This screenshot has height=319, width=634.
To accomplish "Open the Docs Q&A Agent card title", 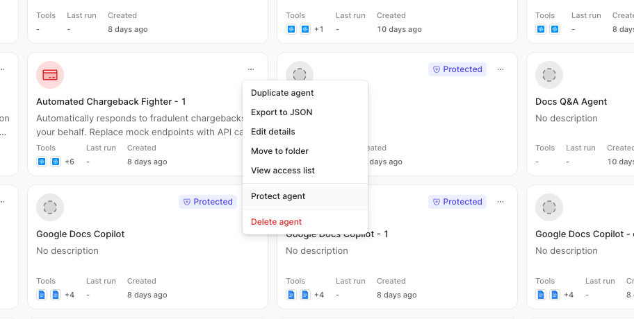I will click(571, 101).
